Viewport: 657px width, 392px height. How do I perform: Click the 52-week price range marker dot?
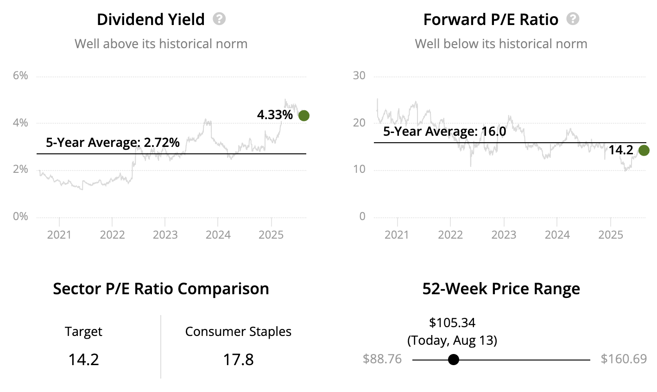(454, 360)
